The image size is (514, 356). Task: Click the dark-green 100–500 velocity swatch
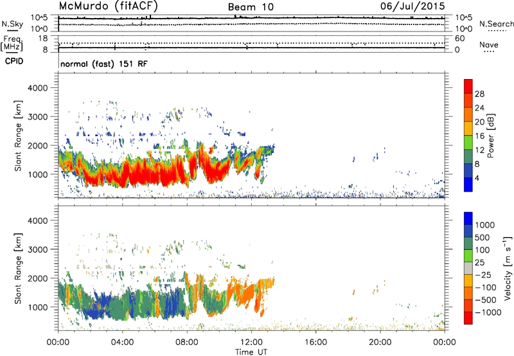(x=468, y=244)
